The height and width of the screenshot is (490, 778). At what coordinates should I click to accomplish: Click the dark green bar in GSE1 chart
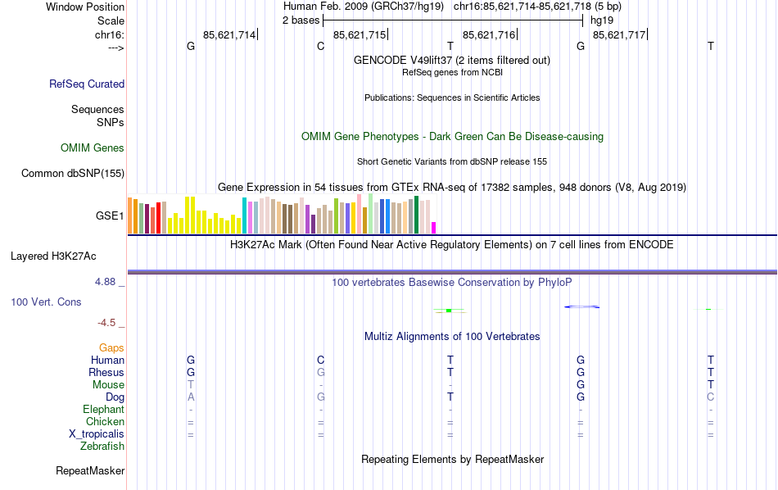coord(417,215)
